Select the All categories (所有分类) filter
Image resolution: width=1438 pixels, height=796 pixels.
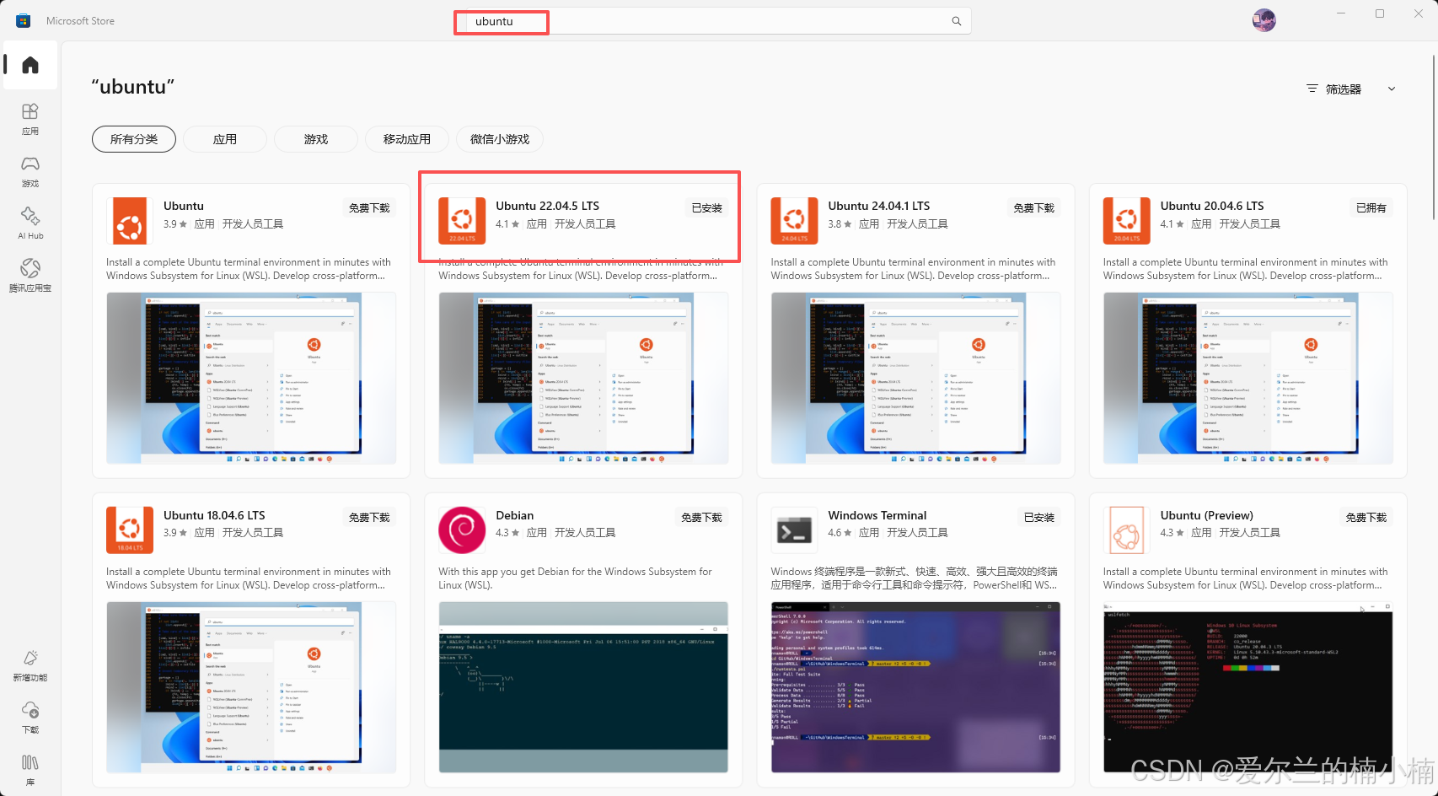pyautogui.click(x=134, y=139)
